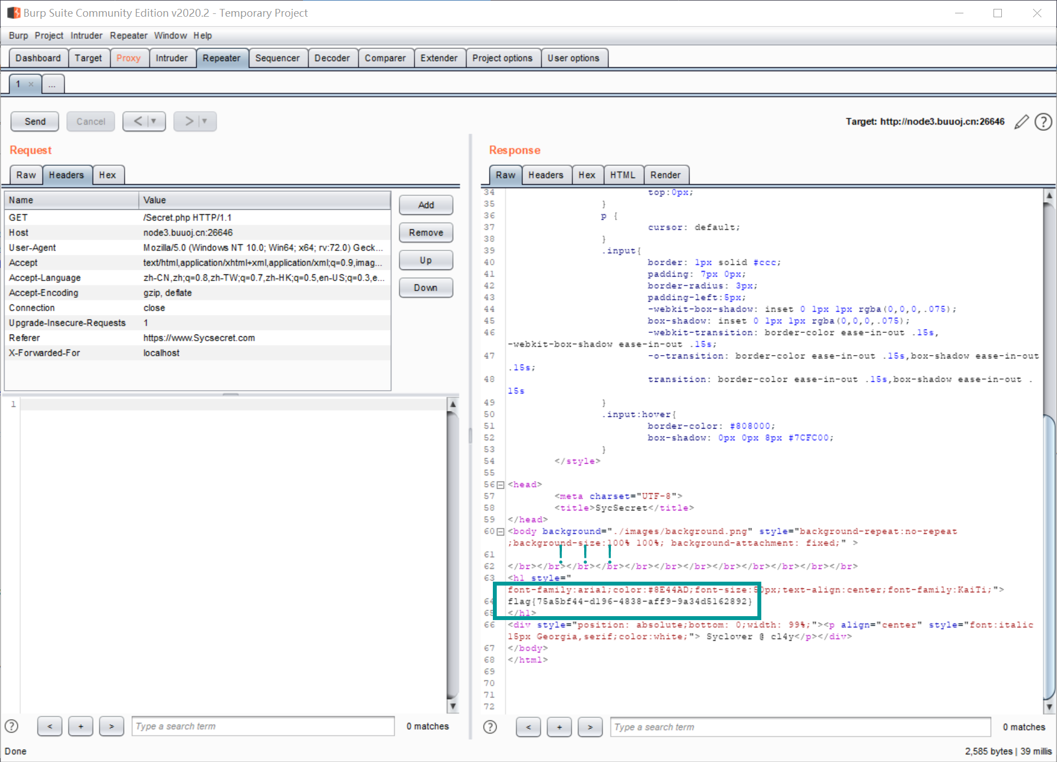
Task: Click the response search help icon
Action: click(490, 727)
